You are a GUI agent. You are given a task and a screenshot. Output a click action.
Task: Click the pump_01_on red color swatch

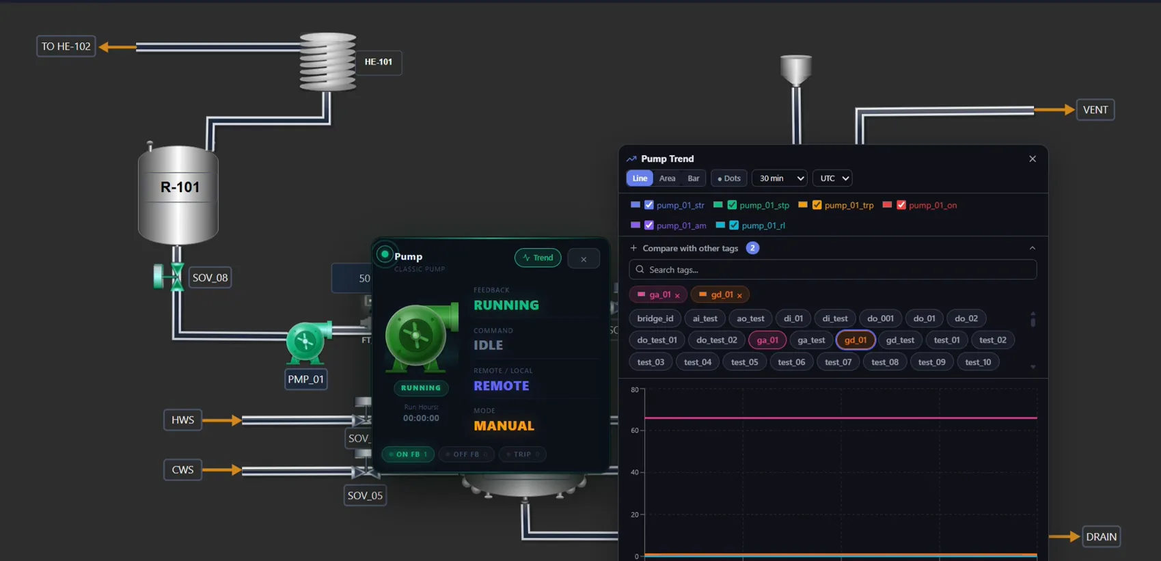(887, 205)
